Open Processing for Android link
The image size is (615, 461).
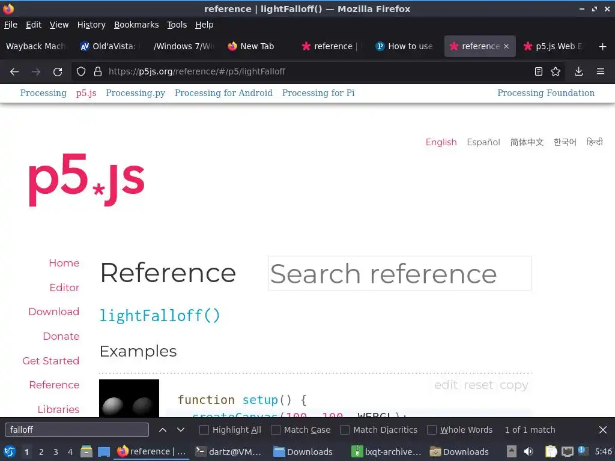coord(223,93)
